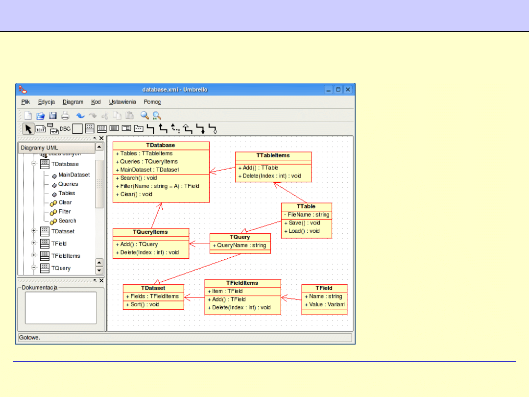The height and width of the screenshot is (397, 529).
Task: Click the New document icon
Action: click(x=28, y=116)
